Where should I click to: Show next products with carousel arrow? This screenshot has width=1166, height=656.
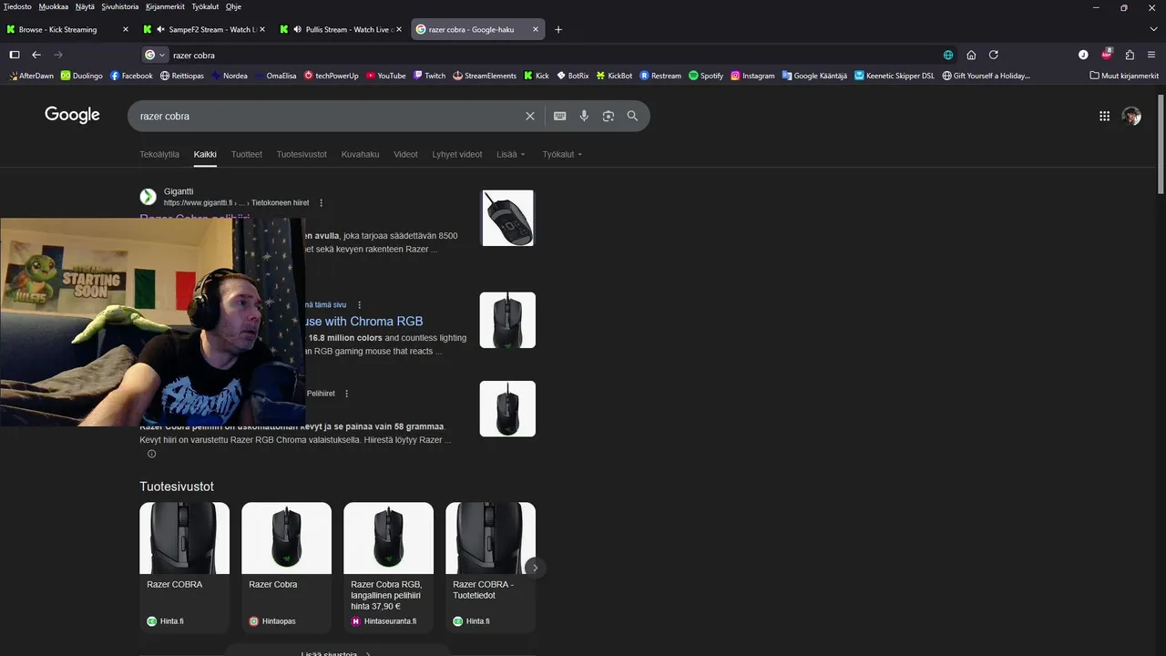[535, 568]
